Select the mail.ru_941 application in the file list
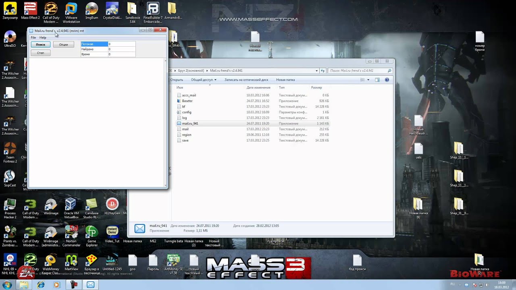 coord(253,124)
